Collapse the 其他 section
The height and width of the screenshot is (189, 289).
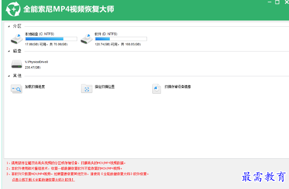9,76
